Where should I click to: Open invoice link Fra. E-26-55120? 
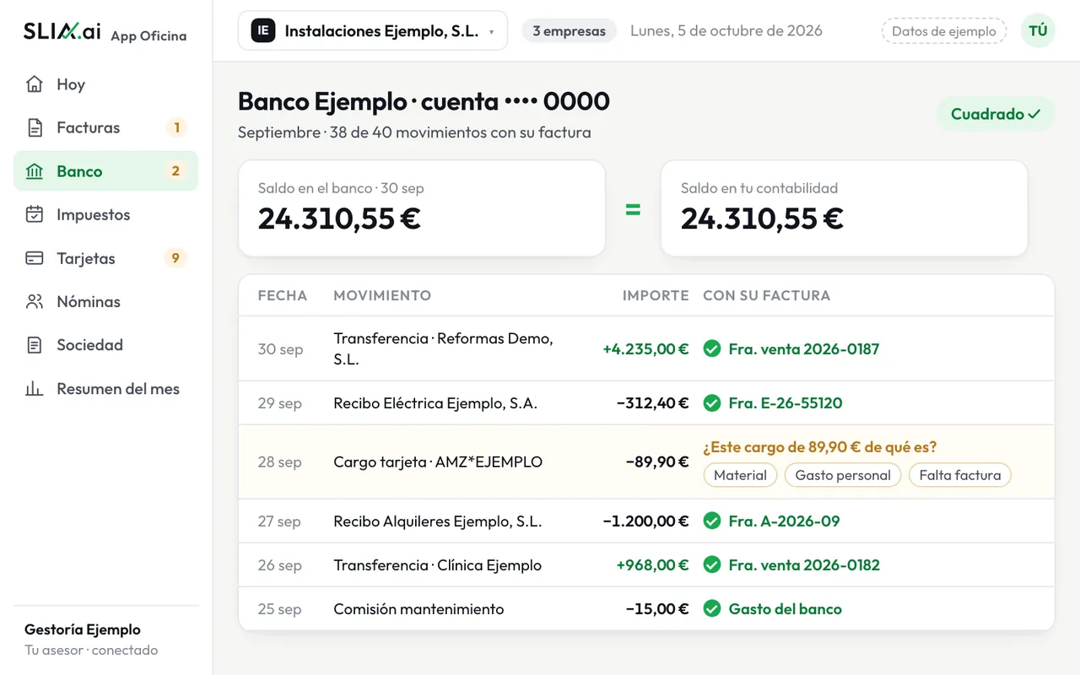coord(786,402)
